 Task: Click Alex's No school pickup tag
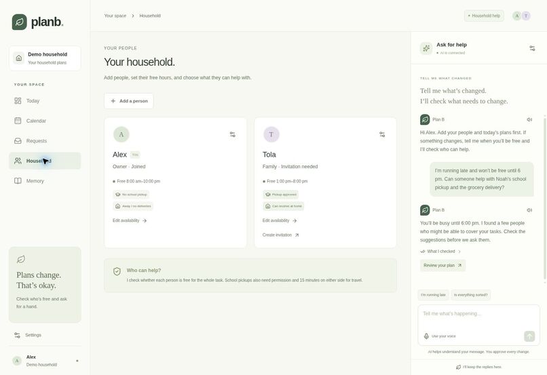(131, 195)
